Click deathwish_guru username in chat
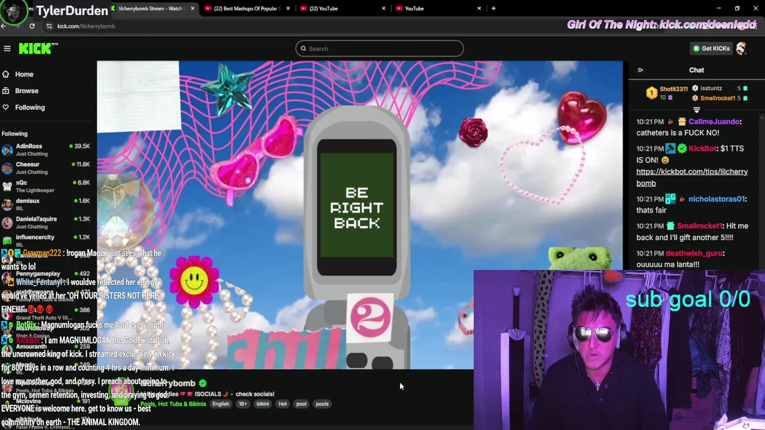The width and height of the screenshot is (765, 430). click(694, 253)
